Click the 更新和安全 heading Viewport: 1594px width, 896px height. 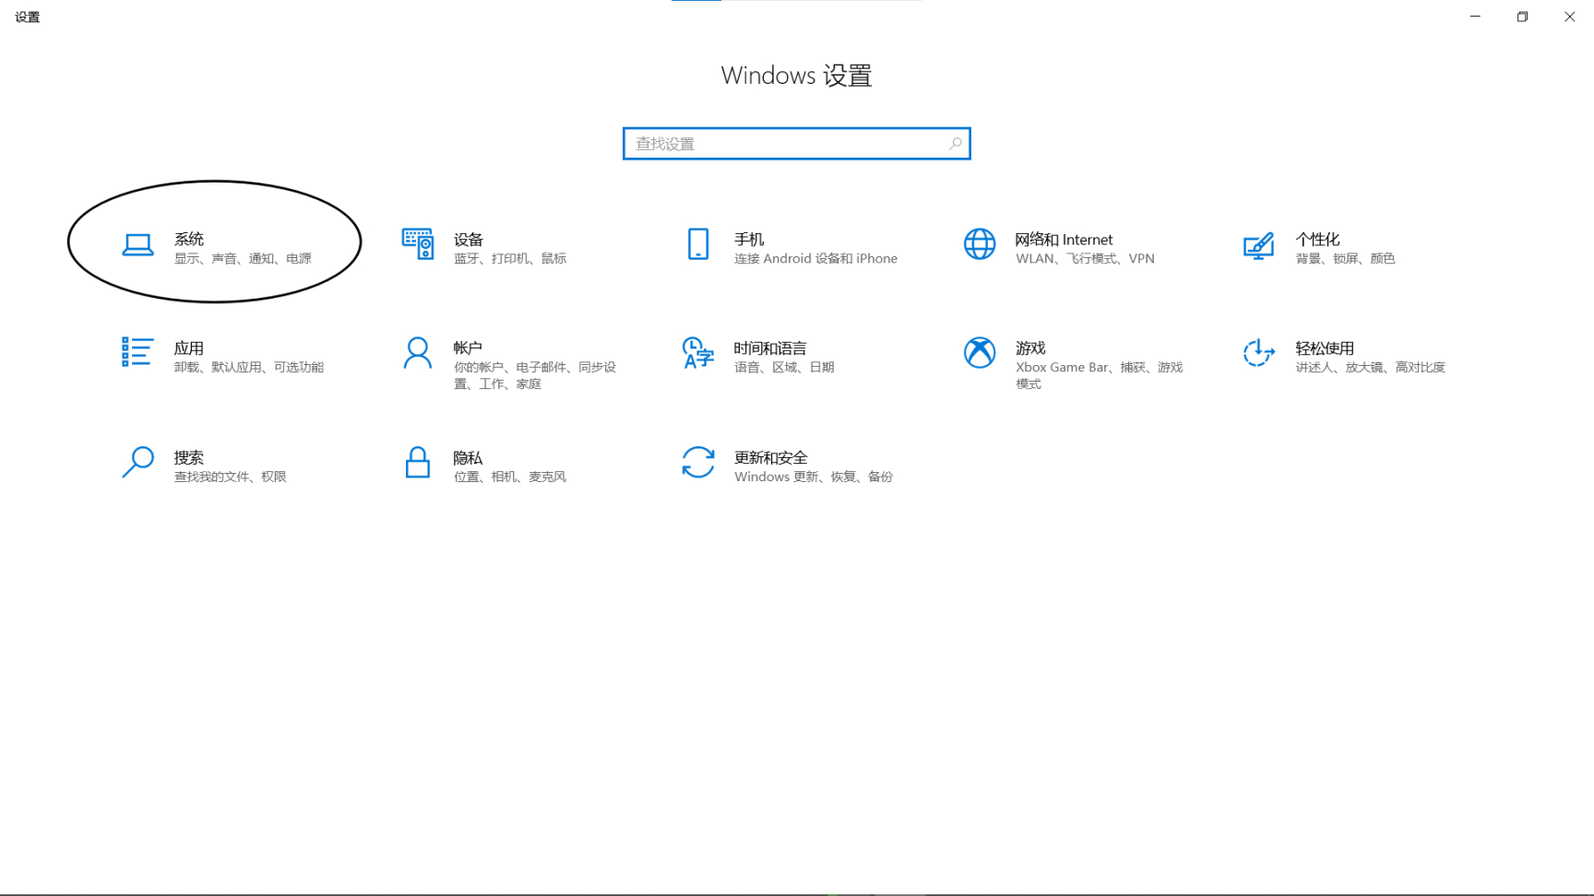click(771, 457)
